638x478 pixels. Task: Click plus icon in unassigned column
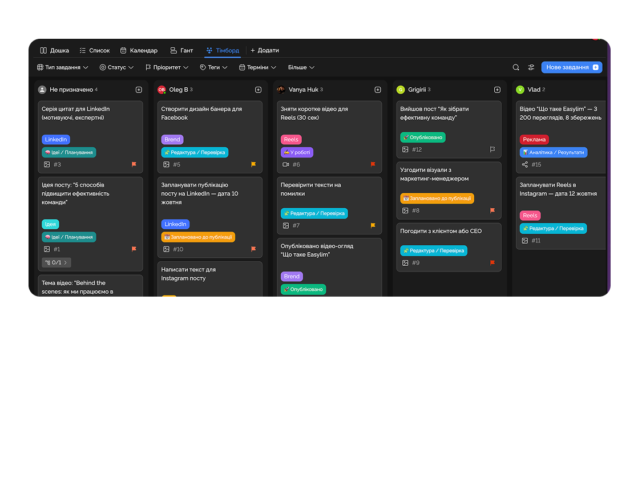(139, 90)
